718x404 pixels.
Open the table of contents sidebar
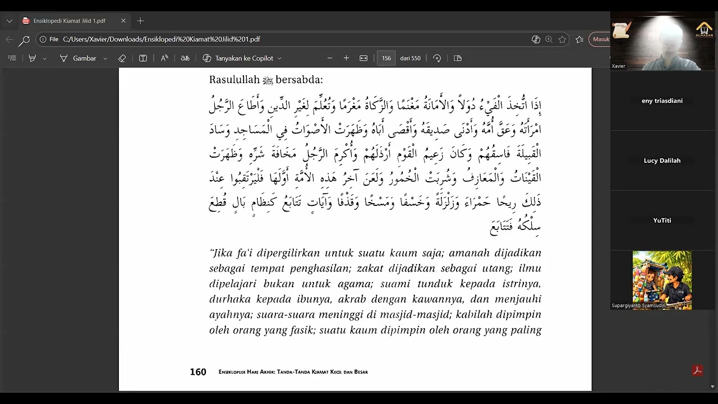pyautogui.click(x=12, y=58)
